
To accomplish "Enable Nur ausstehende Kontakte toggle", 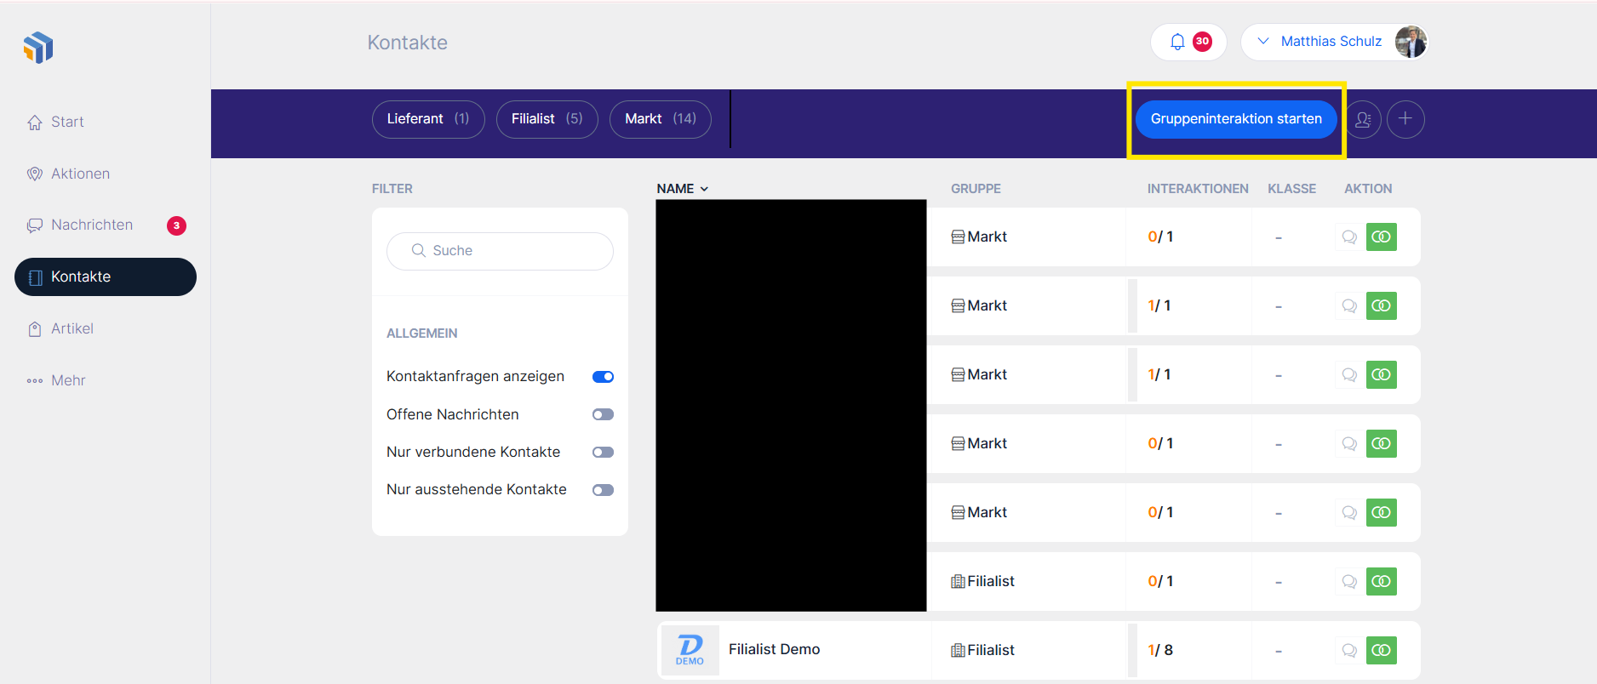I will [x=603, y=490].
